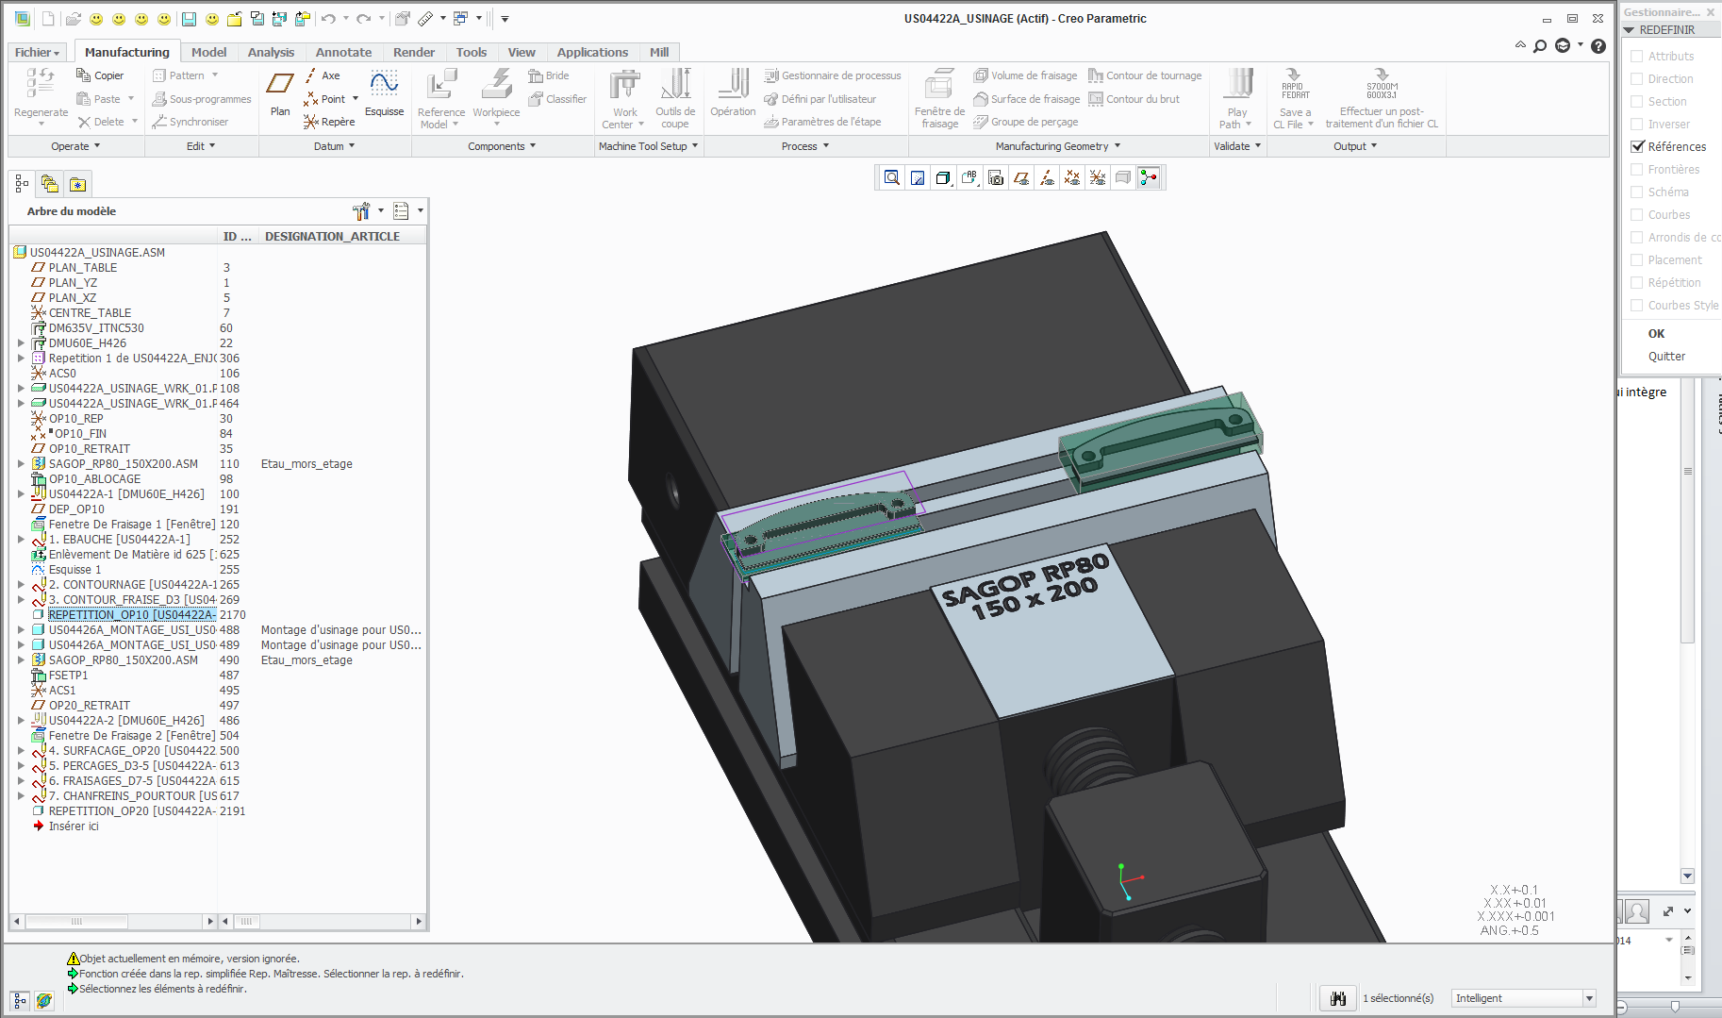Expand the DMU60E_H426 tree node
The image size is (1722, 1018).
(21, 343)
